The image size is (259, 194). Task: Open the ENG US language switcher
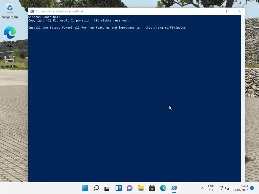(x=211, y=188)
